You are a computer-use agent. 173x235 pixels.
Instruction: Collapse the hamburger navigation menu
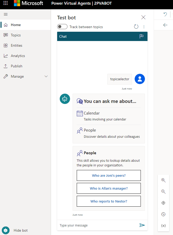(6, 14)
